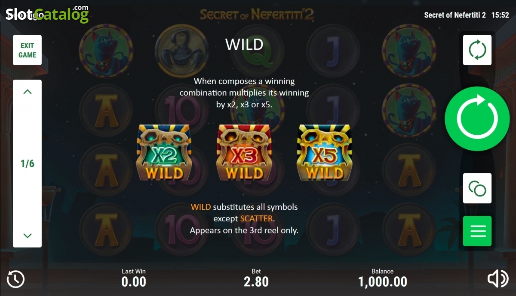Open the green hamburger menu
The width and height of the screenshot is (516, 296).
click(477, 231)
